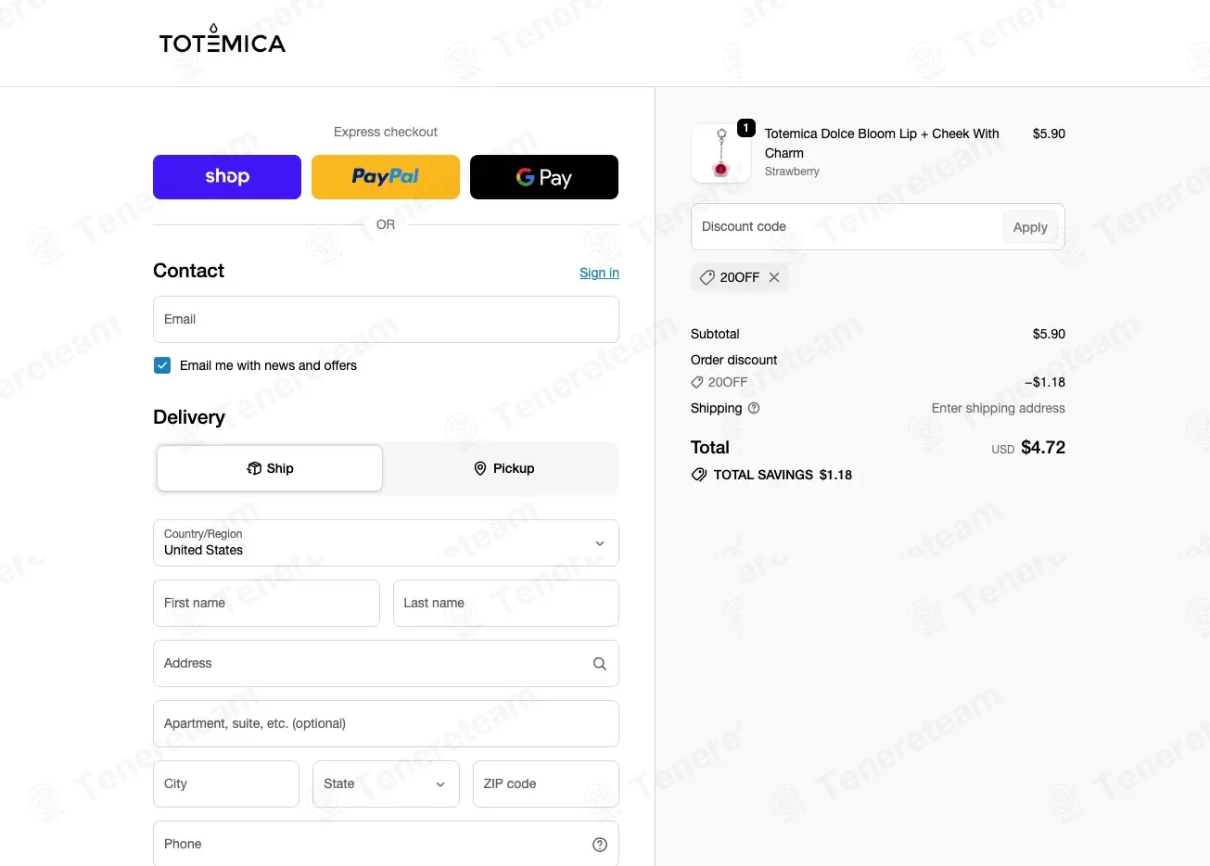Click the Enter shipping address text
The width and height of the screenshot is (1210, 866).
(x=998, y=408)
